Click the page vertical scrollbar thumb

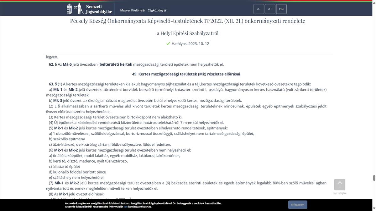(x=374, y=178)
